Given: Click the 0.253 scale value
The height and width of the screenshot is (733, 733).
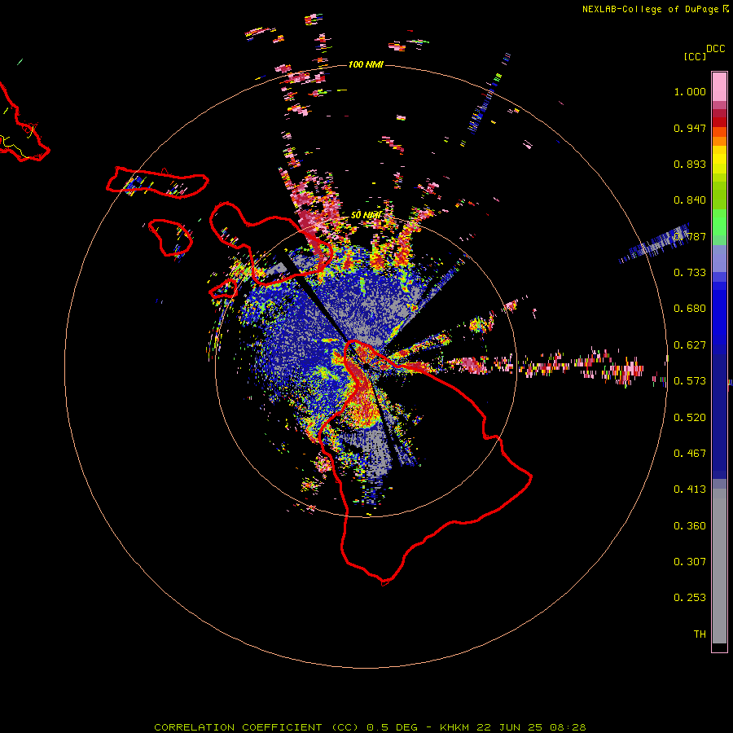Looking at the screenshot, I should click(690, 598).
